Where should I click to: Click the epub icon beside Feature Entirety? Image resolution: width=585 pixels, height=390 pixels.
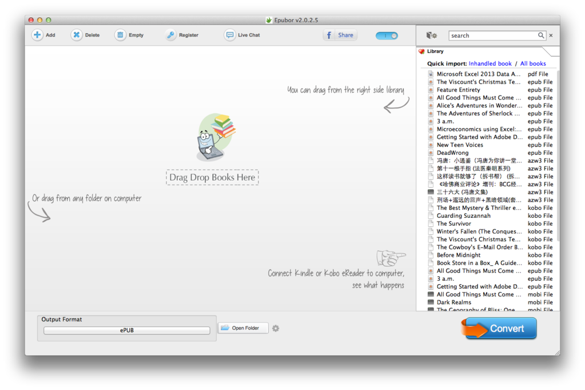431,90
